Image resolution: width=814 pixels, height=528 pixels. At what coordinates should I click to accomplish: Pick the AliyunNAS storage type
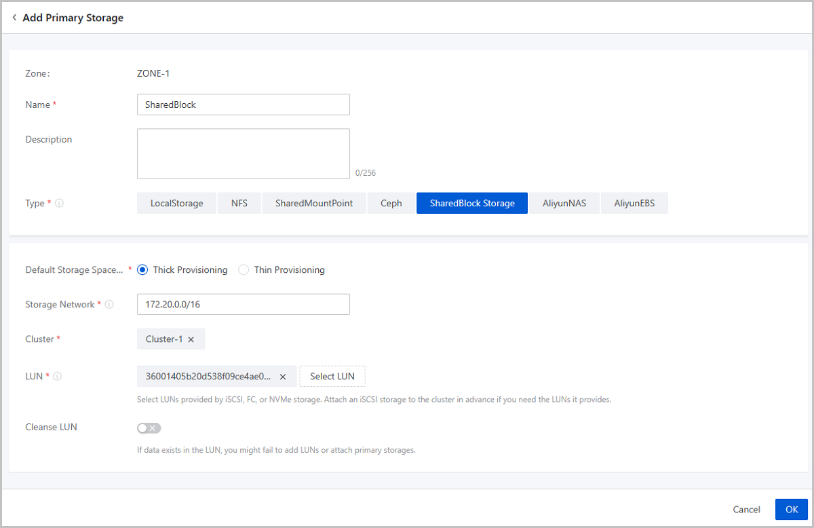tap(564, 203)
